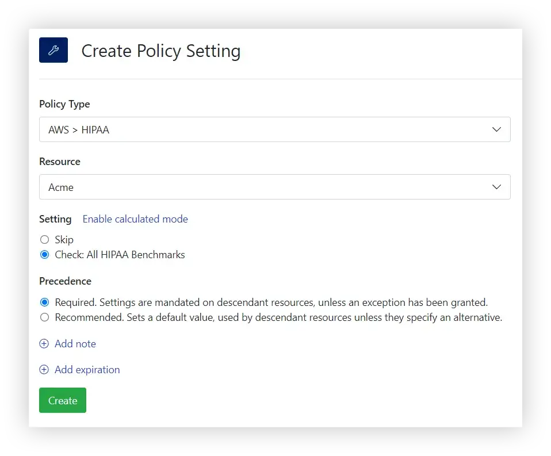Choose the Required precedence radio button
This screenshot has height=456, width=551.
45,302
